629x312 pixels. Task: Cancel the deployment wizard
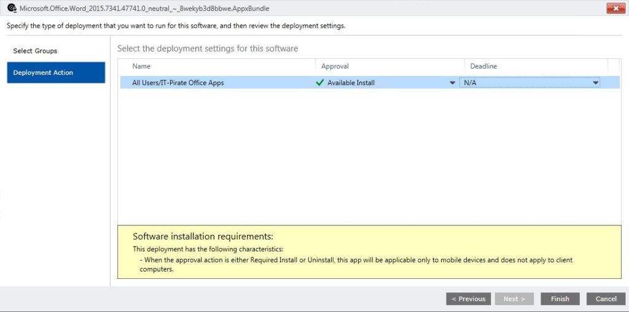click(x=606, y=299)
